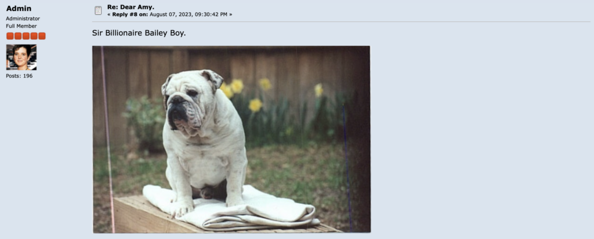Open the bulldog photo attachment
The width and height of the screenshot is (594, 239).
tap(231, 139)
